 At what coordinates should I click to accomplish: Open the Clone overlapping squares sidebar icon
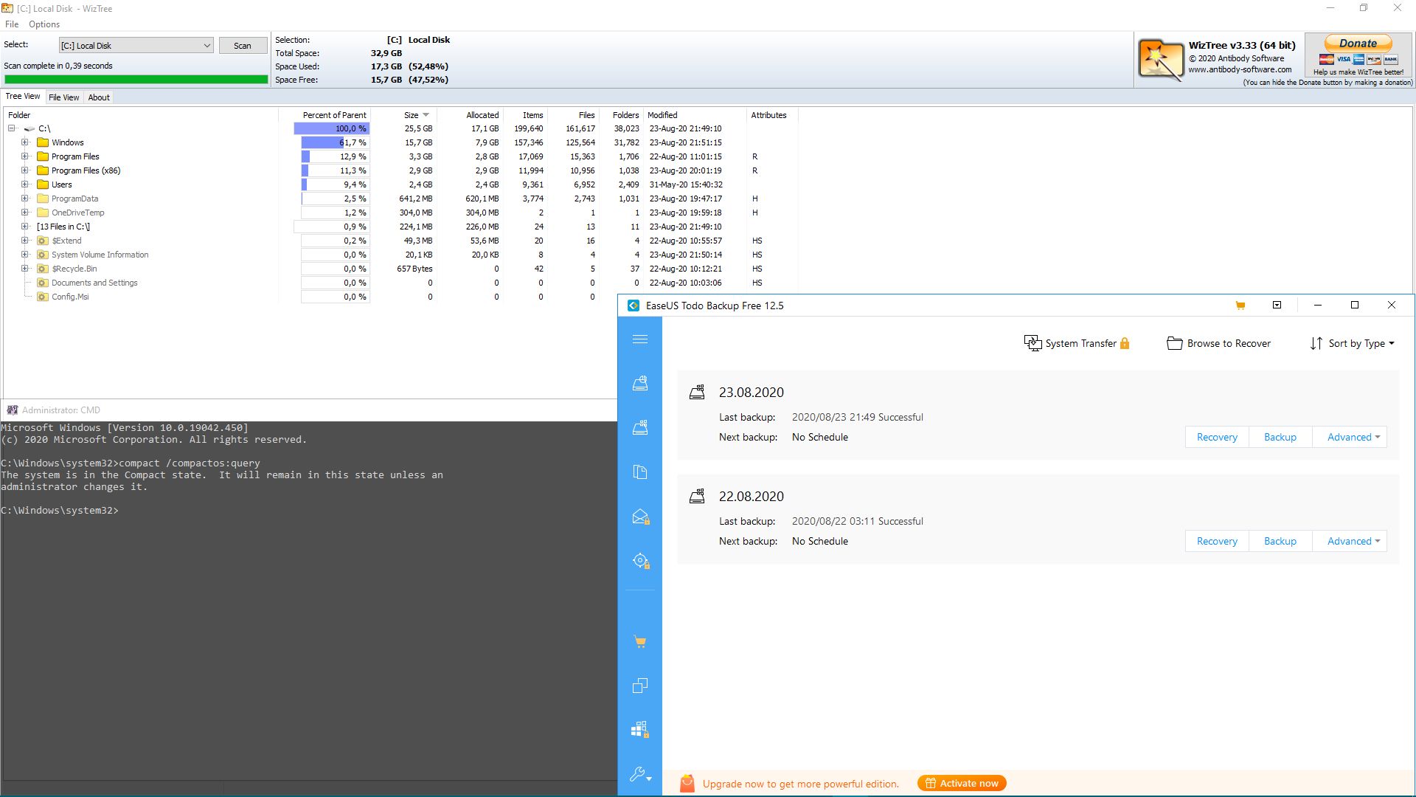coord(640,686)
